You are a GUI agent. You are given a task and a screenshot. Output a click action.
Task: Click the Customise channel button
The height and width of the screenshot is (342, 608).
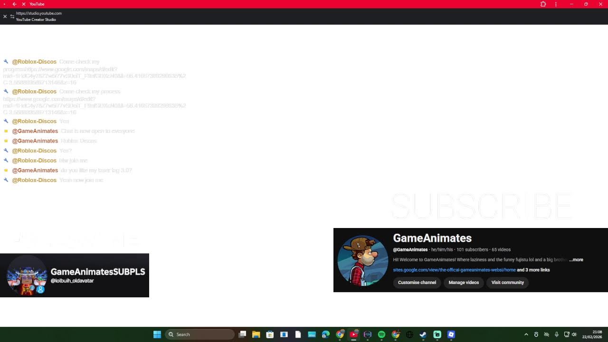[x=417, y=282]
